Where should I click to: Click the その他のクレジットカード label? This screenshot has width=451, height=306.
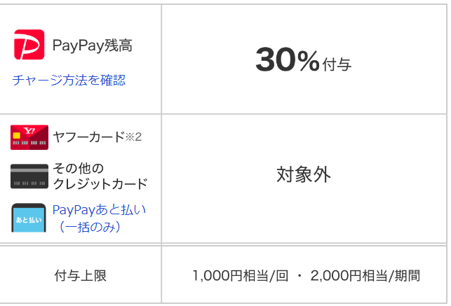[100, 176]
